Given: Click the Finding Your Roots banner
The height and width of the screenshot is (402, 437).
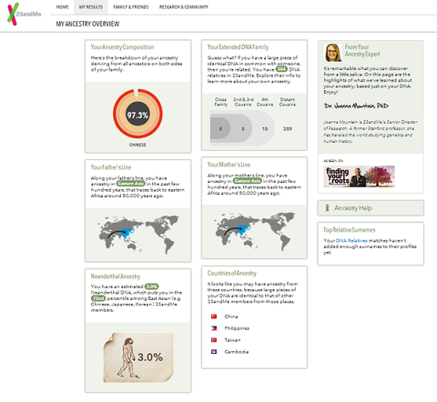Looking at the screenshot, I should click(x=360, y=176).
